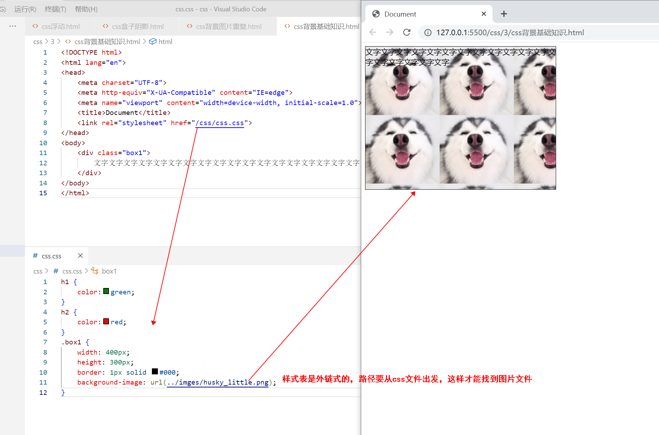
Task: Click the <title>Document</title> line
Action: pyautogui.click(x=124, y=113)
